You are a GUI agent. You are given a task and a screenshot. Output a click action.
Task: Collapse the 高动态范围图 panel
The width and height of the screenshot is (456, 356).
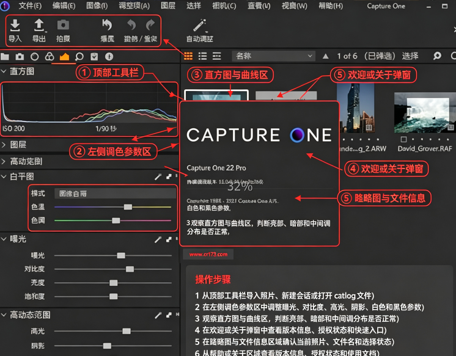pyautogui.click(x=4, y=314)
